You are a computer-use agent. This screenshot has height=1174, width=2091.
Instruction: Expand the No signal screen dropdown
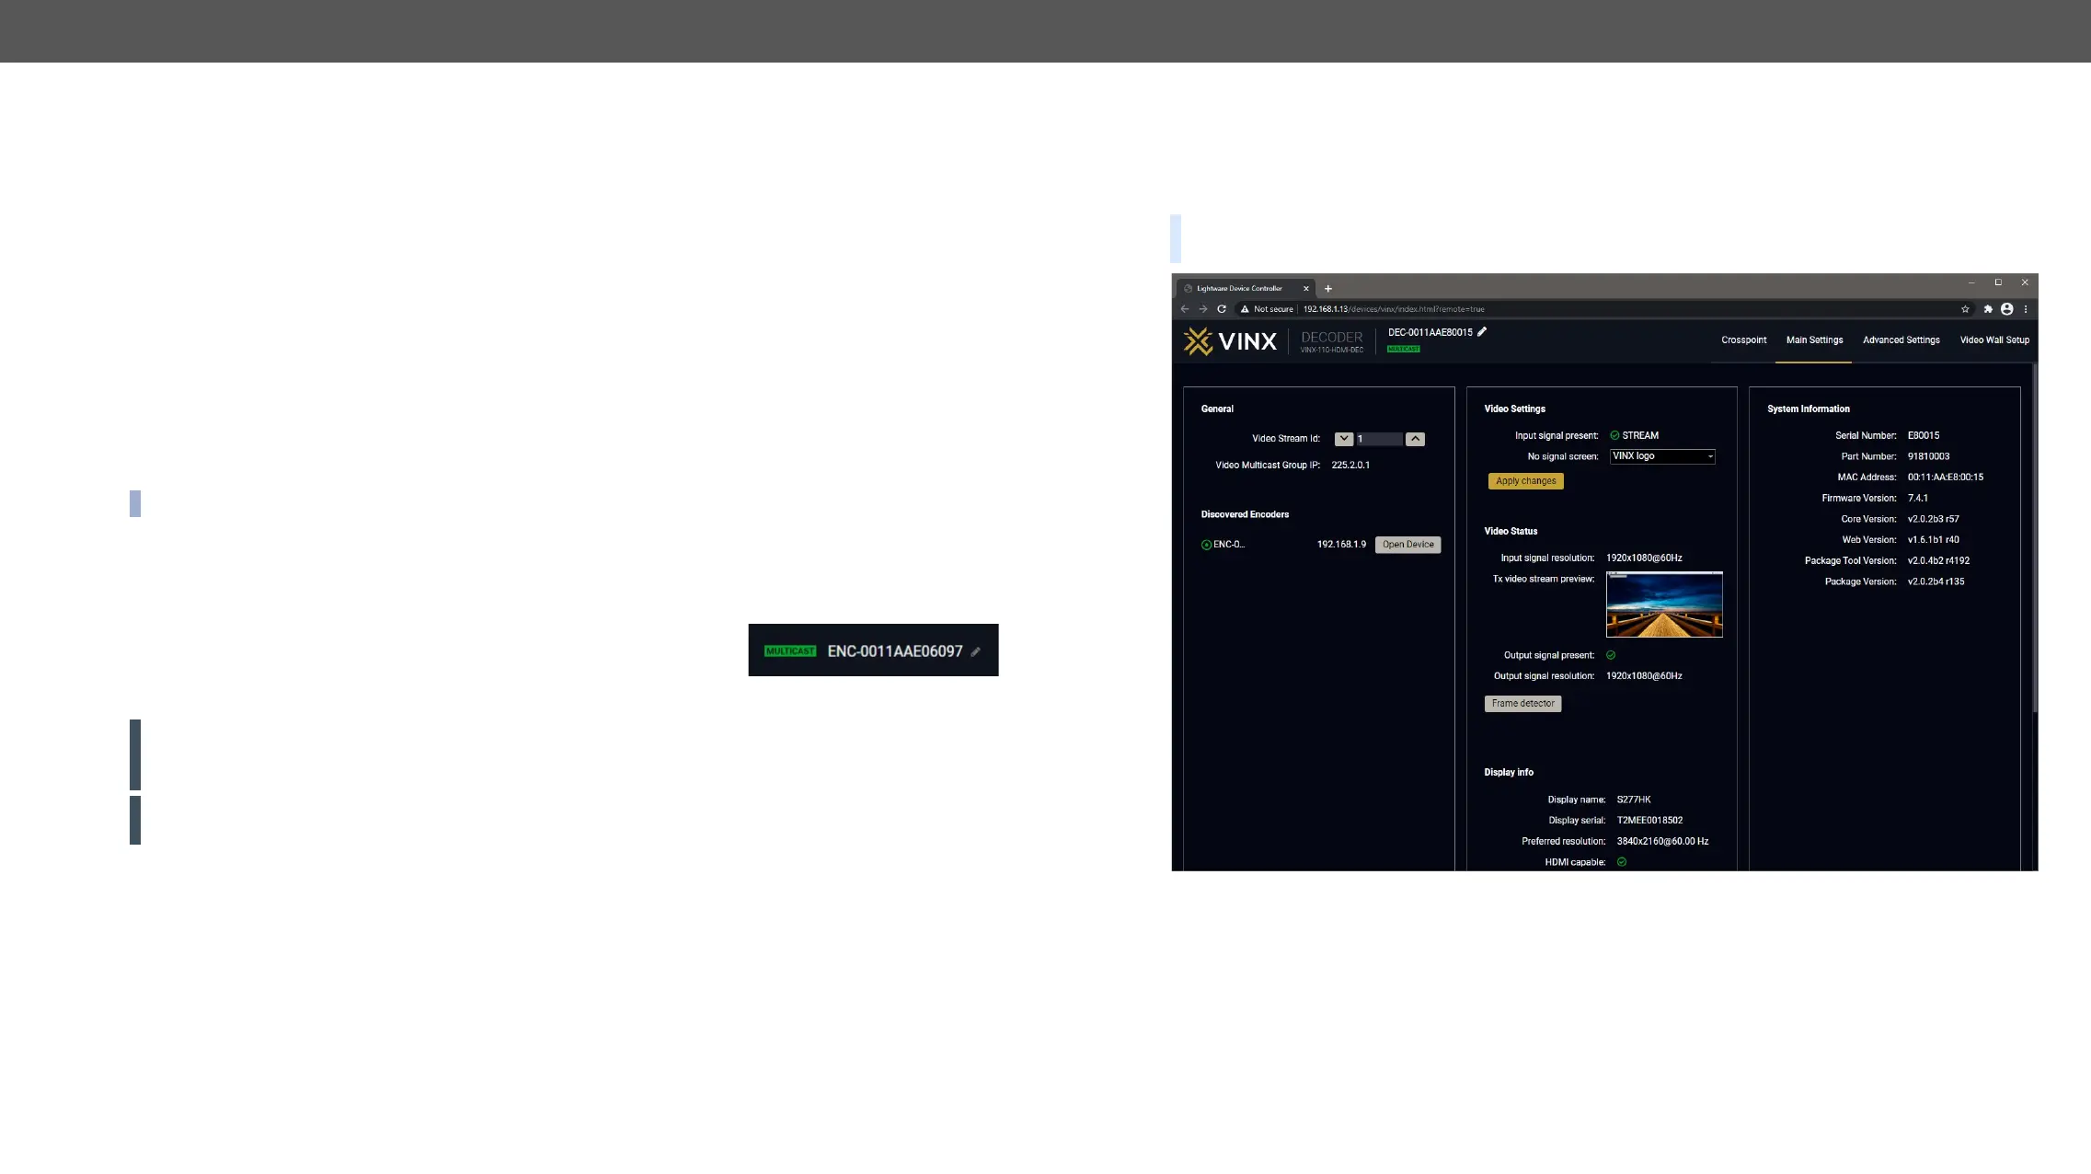1662,456
